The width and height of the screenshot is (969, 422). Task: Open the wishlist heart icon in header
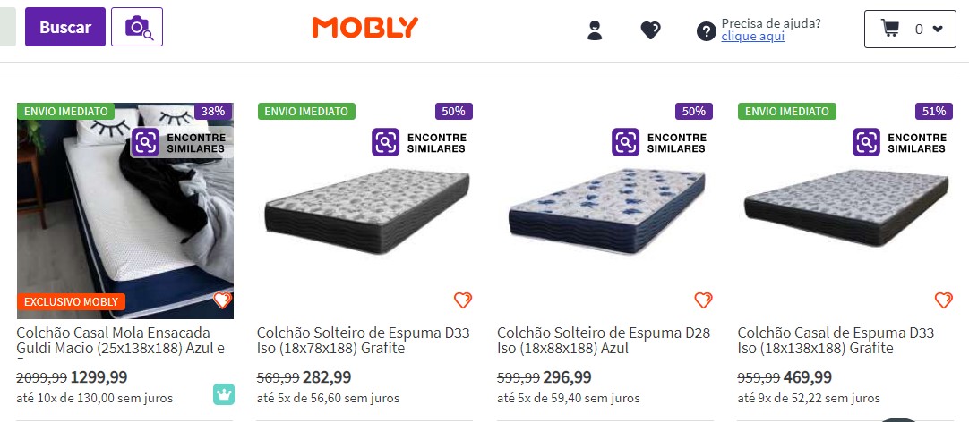click(x=650, y=30)
